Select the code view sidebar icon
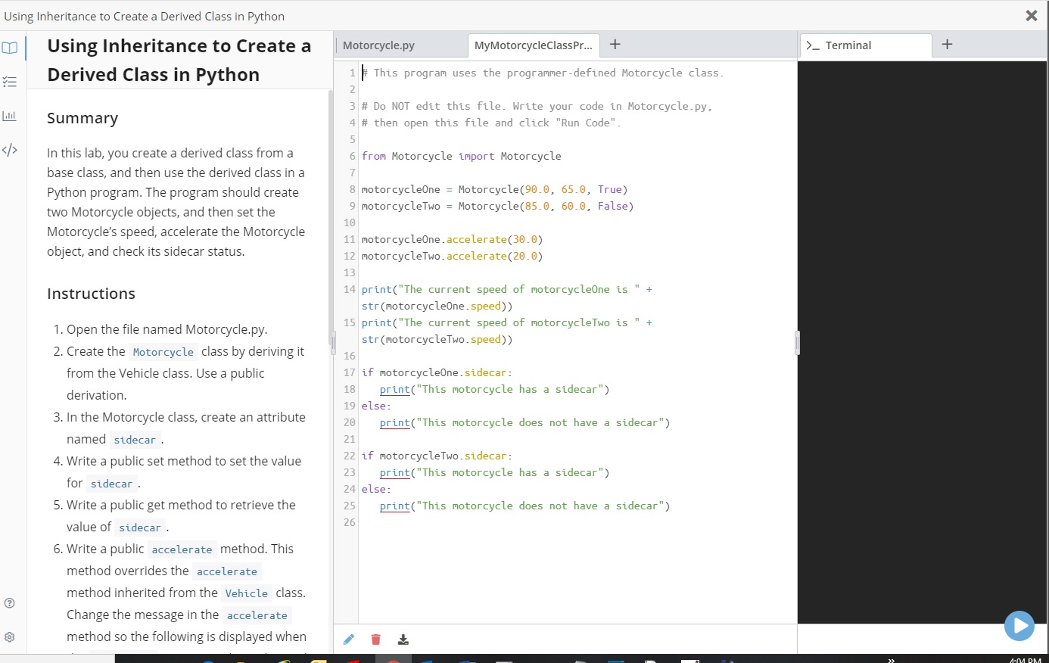Image resolution: width=1049 pixels, height=663 pixels. (10, 150)
